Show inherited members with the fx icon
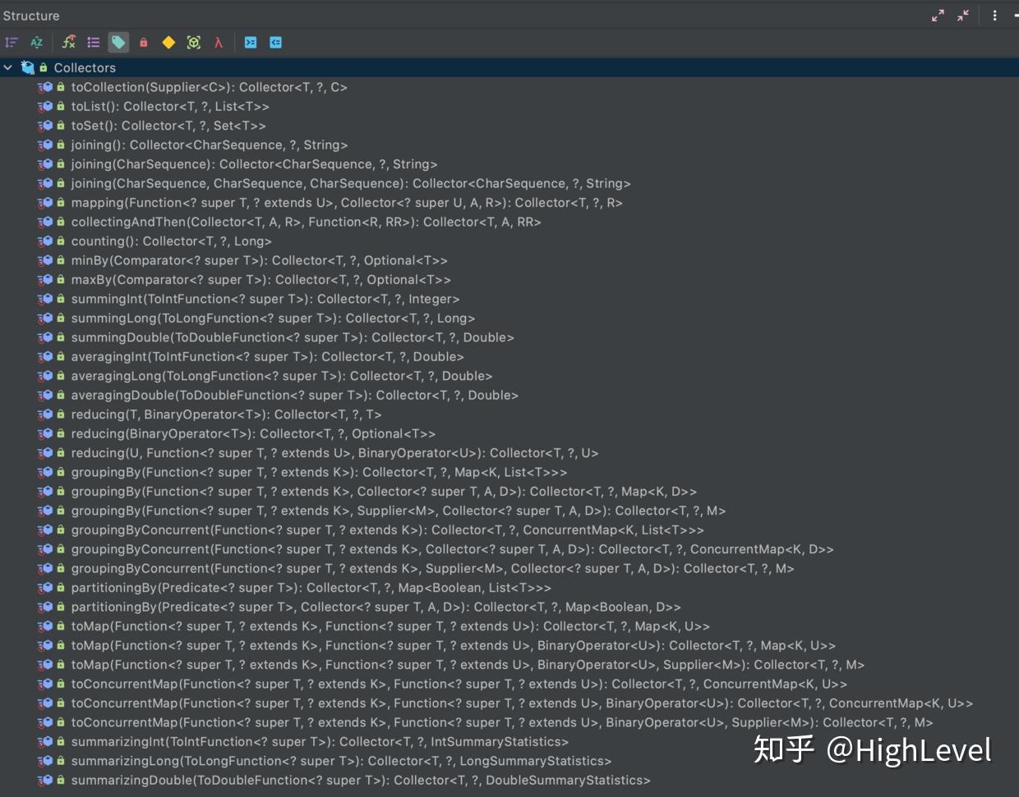This screenshot has height=797, width=1019. pyautogui.click(x=68, y=42)
